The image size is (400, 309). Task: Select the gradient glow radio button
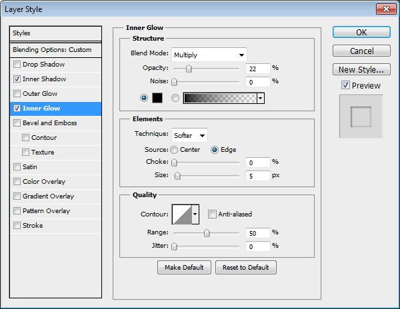(x=175, y=98)
